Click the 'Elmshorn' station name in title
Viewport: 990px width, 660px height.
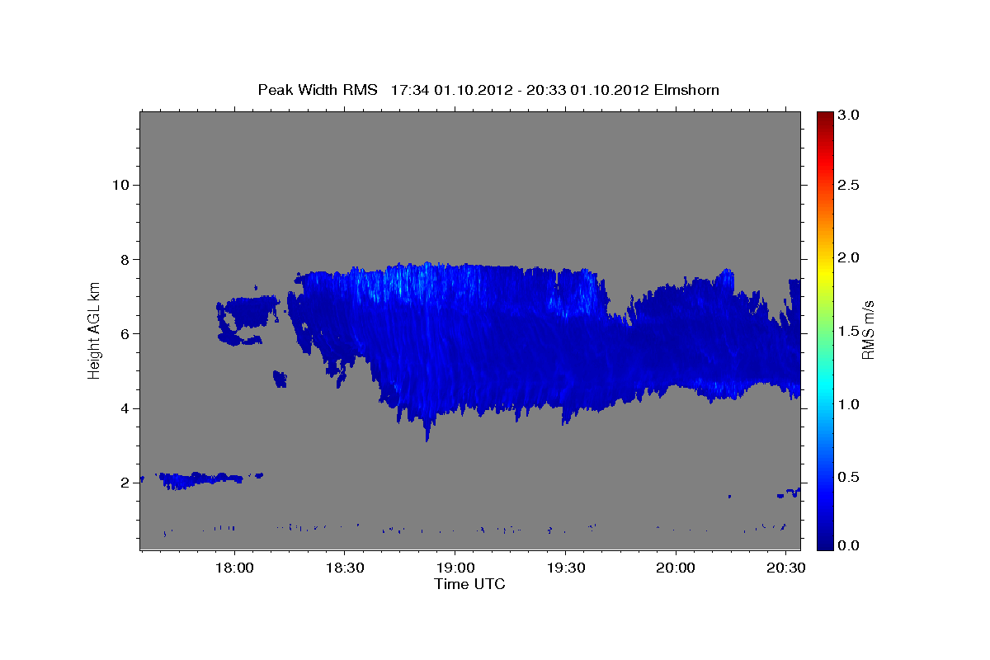pos(686,89)
